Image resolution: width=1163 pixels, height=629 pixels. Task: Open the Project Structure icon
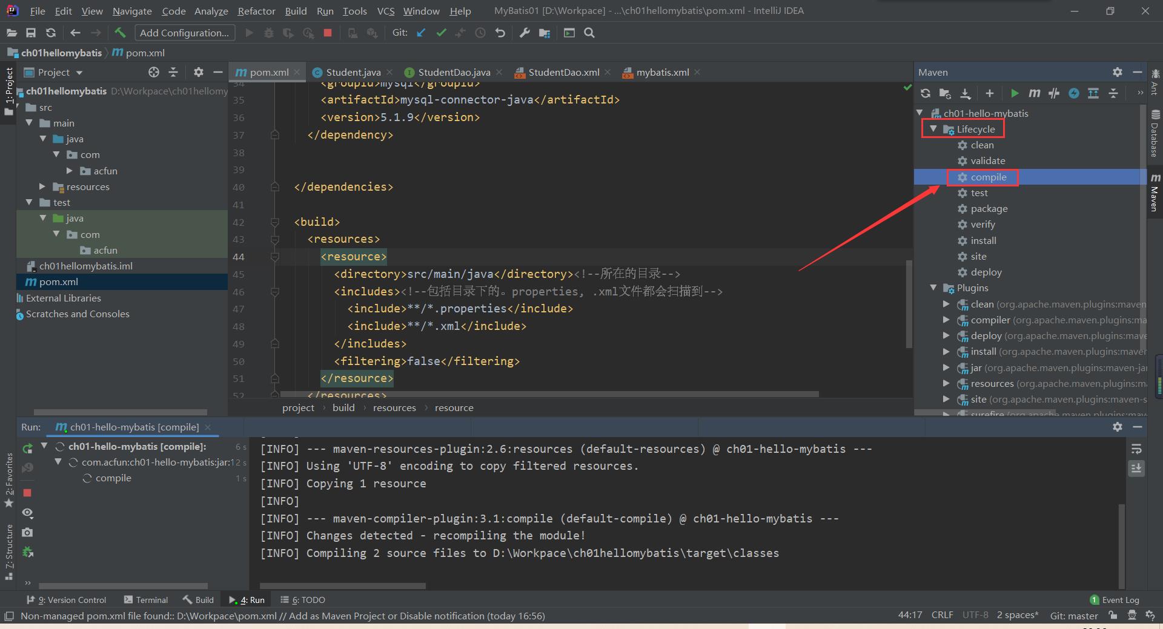[x=545, y=33]
